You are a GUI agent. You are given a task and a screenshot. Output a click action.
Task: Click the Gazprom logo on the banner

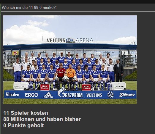click(x=70, y=93)
